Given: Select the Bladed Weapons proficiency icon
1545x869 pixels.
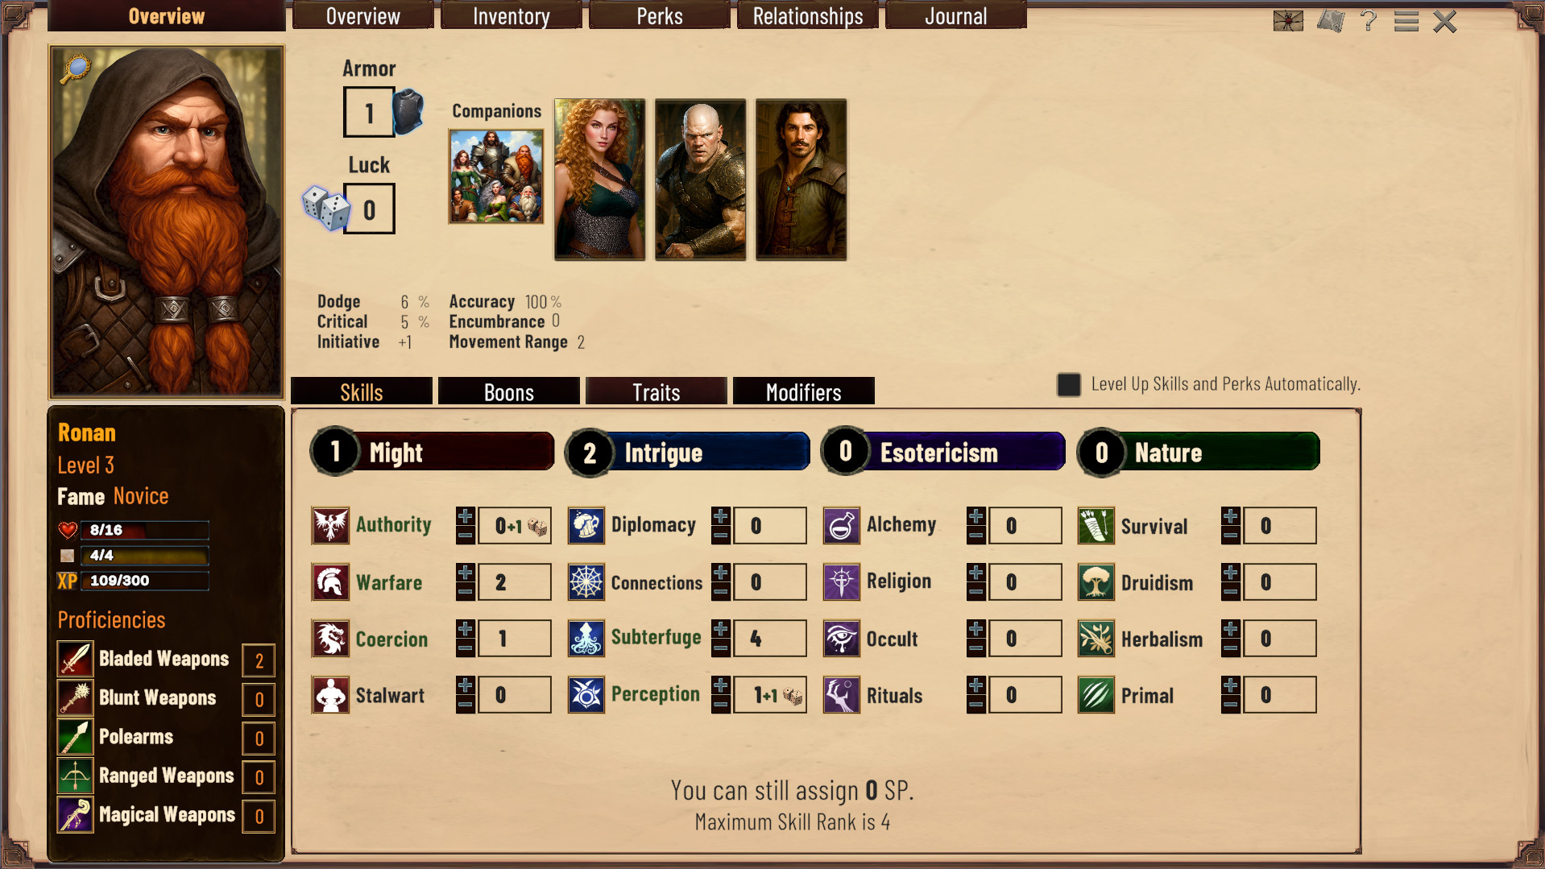Looking at the screenshot, I should tap(75, 659).
